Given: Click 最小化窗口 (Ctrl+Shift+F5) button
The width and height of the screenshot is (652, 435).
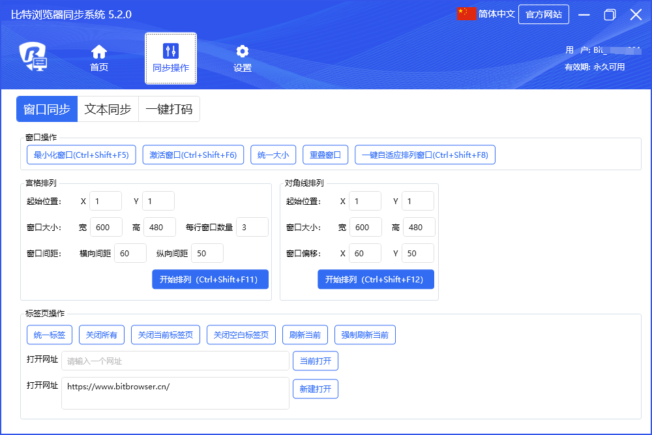Looking at the screenshot, I should [x=81, y=155].
